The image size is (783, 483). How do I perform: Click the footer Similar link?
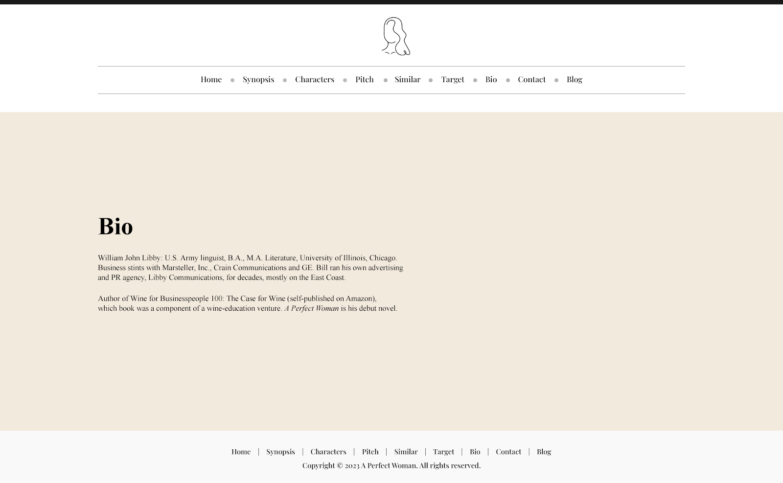pyautogui.click(x=406, y=452)
